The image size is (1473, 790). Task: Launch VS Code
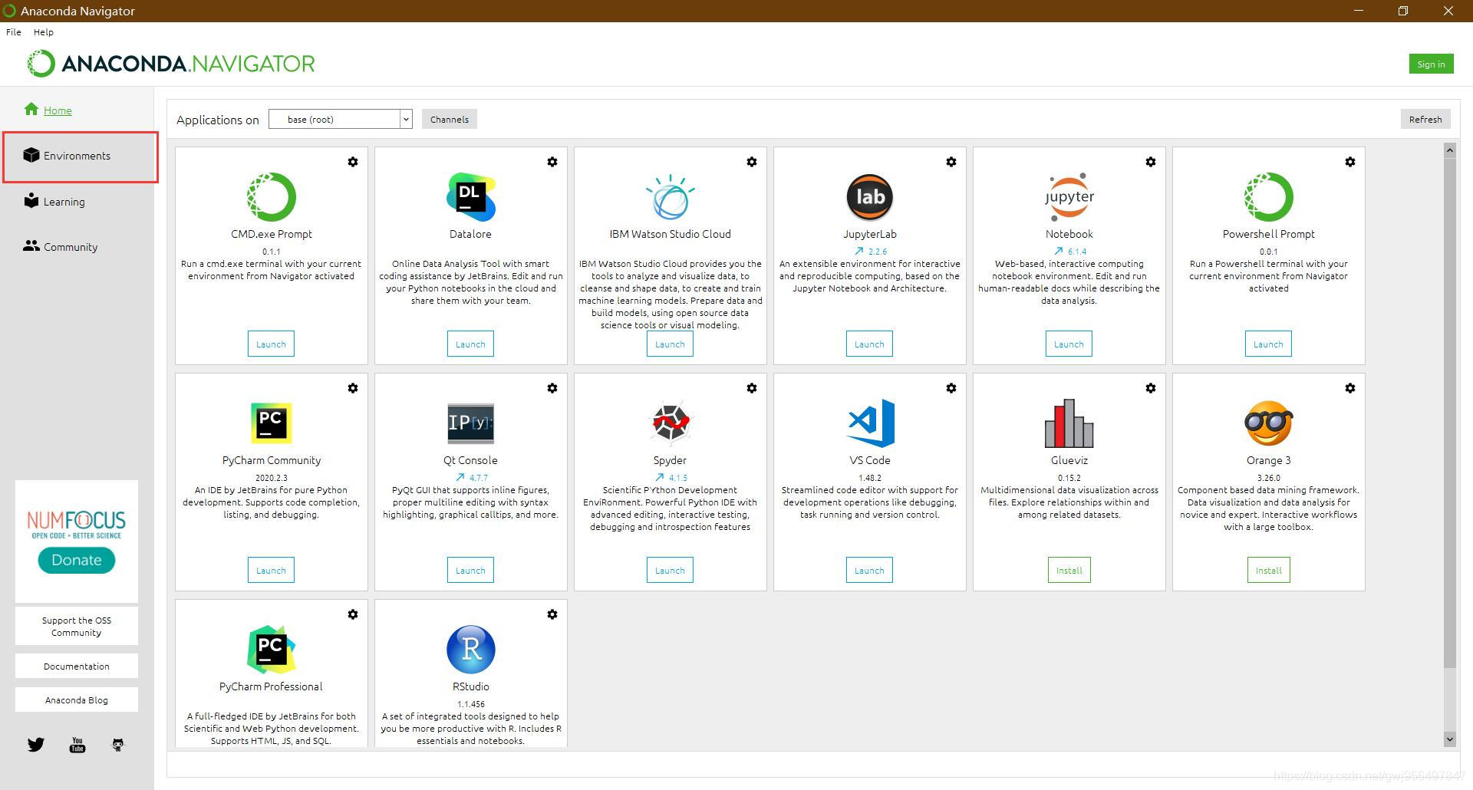869,571
